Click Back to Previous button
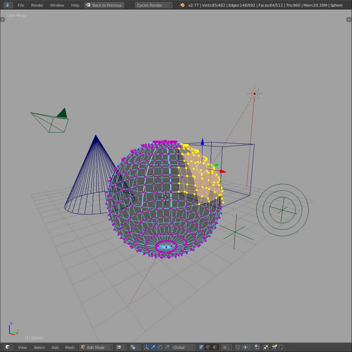 104,5
